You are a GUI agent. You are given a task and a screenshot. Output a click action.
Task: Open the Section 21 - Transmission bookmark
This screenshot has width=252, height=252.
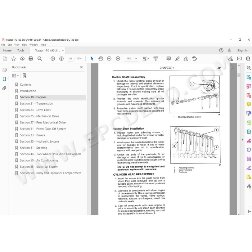click(x=36, y=104)
